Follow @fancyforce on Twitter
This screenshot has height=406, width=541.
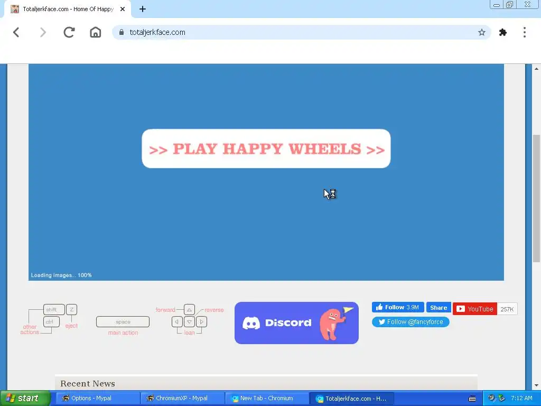click(x=411, y=322)
